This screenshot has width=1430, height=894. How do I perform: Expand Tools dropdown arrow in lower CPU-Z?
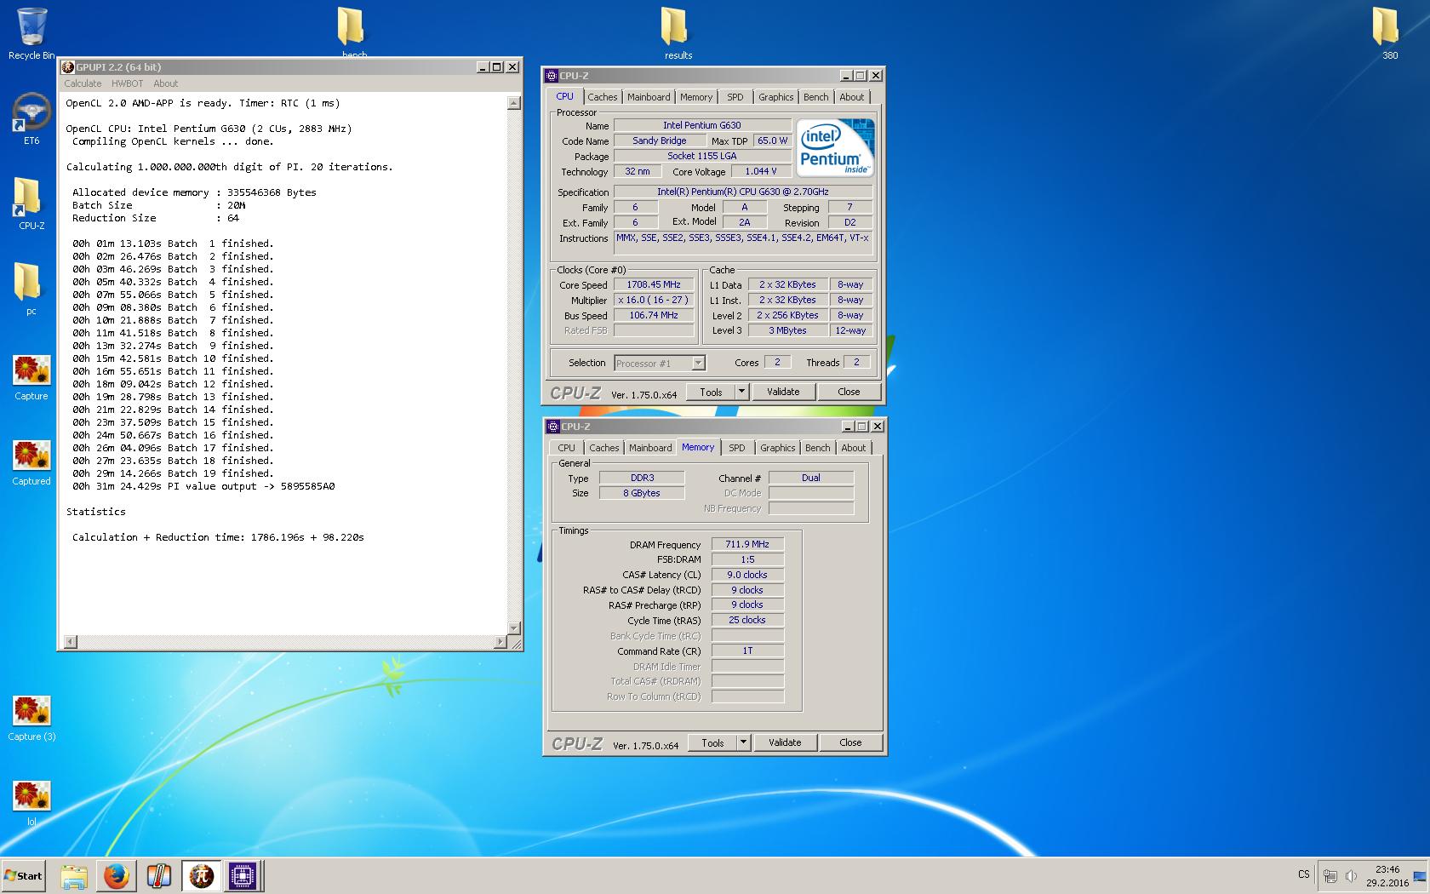coord(743,742)
